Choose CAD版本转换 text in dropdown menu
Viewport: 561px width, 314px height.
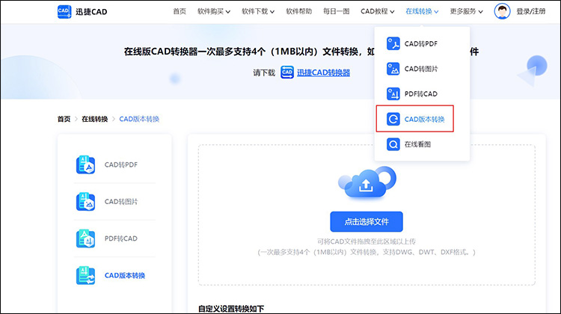[424, 119]
